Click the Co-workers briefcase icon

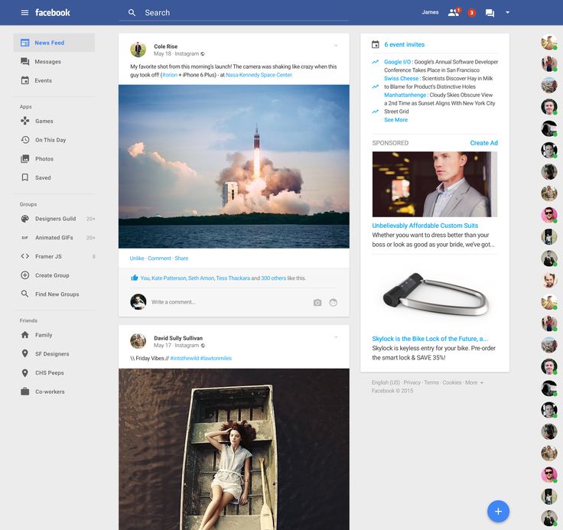pos(24,392)
